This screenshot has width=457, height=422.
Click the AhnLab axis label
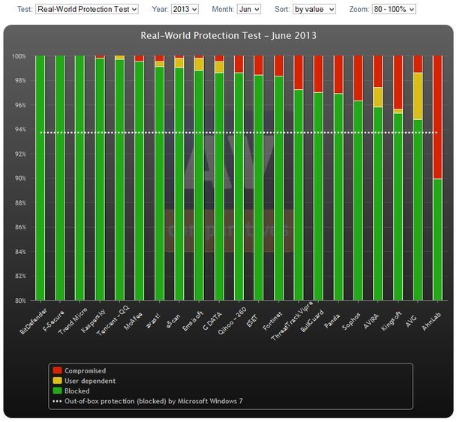431,321
